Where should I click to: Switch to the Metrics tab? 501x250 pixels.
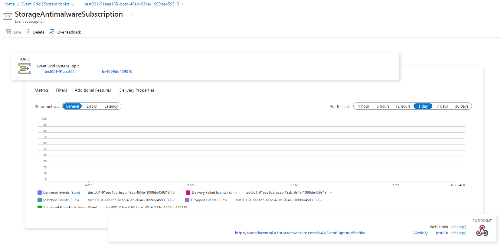[42, 90]
